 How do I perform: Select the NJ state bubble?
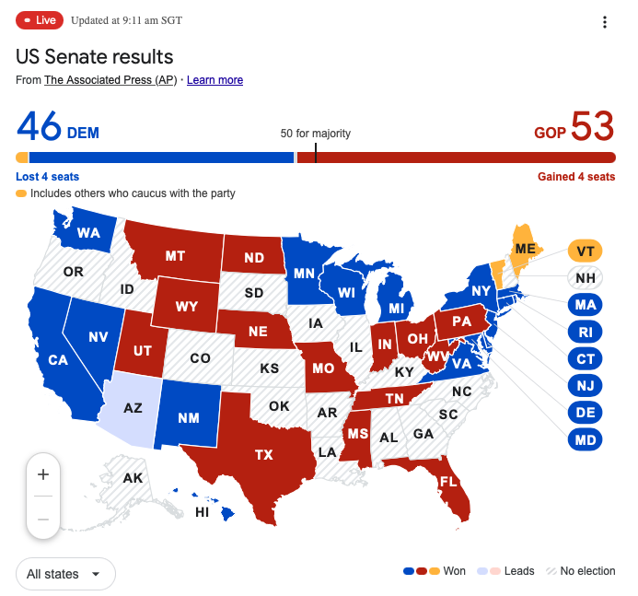(585, 385)
